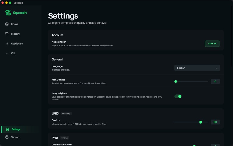Screen dimensions: 233x146
Task: Click the Max threads slider handle
Action: (176, 81)
